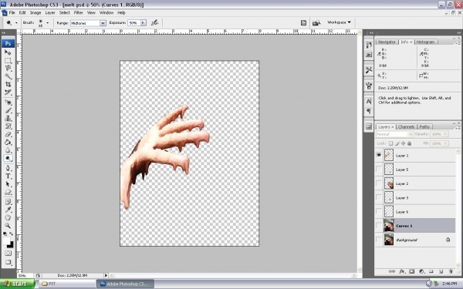Open the File menu
The height and width of the screenshot is (289, 463).
click(12, 12)
